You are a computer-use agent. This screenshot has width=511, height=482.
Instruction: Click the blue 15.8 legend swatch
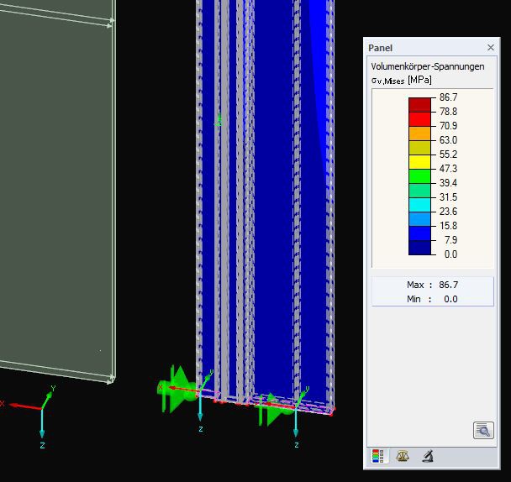[419, 233]
